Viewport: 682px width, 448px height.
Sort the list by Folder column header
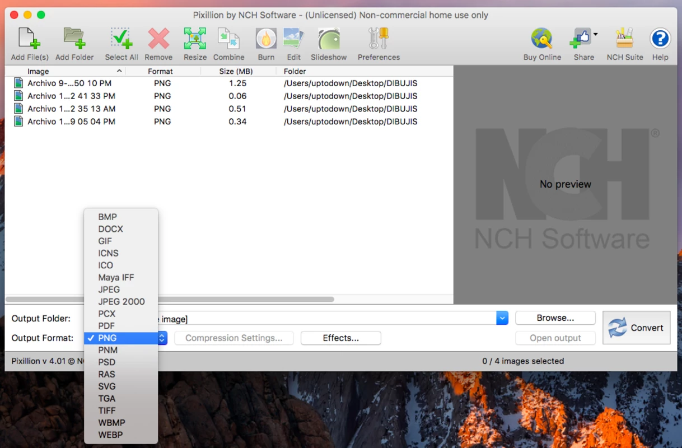(364, 71)
